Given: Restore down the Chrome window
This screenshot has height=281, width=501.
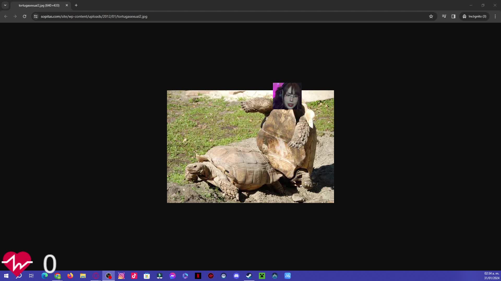Looking at the screenshot, I should coord(483,5).
